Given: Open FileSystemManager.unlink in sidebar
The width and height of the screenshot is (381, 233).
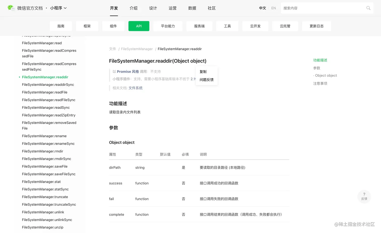Looking at the screenshot, I should (43, 212).
